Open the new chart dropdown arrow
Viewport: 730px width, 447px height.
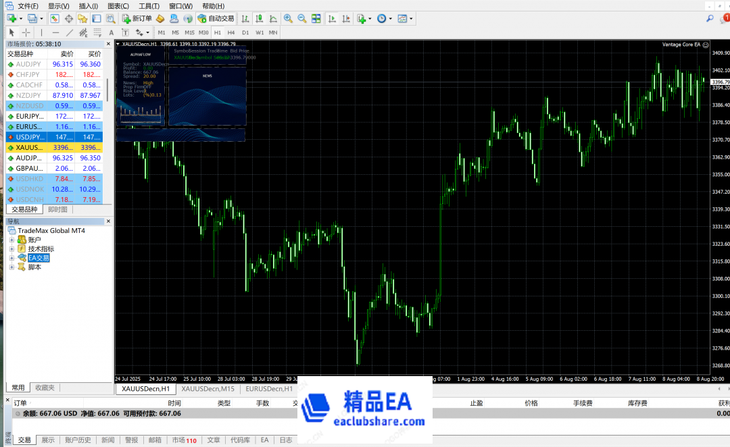pos(21,18)
